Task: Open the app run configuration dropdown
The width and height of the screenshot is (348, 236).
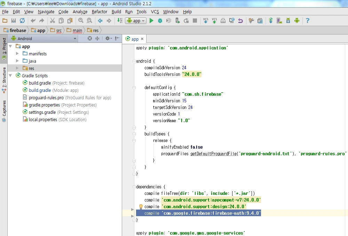Action: (135, 21)
